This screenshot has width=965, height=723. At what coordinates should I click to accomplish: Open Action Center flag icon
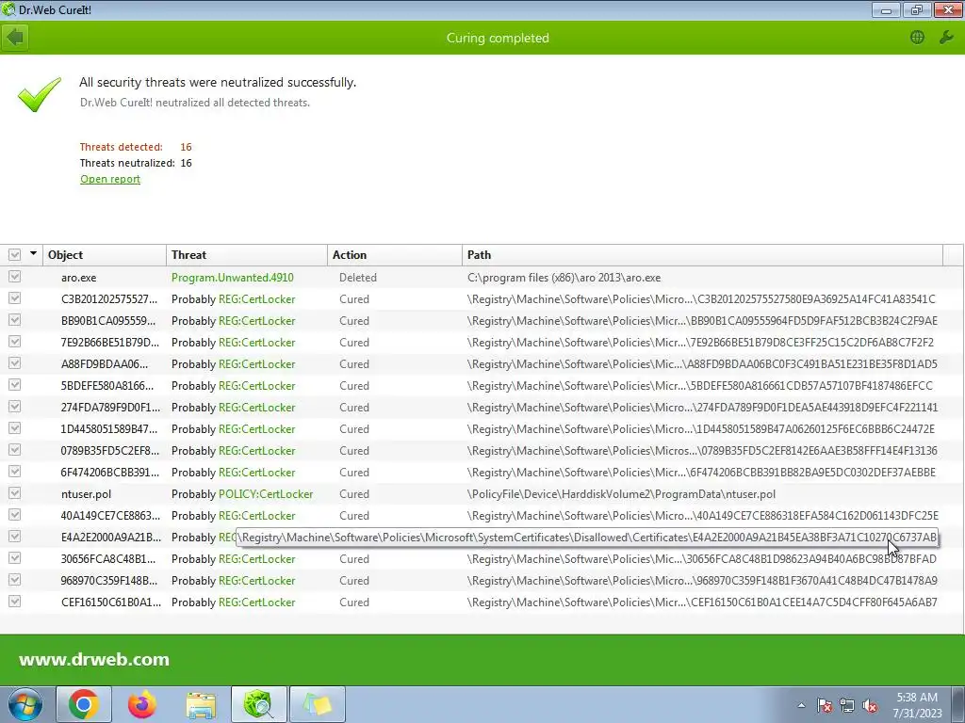coord(825,706)
